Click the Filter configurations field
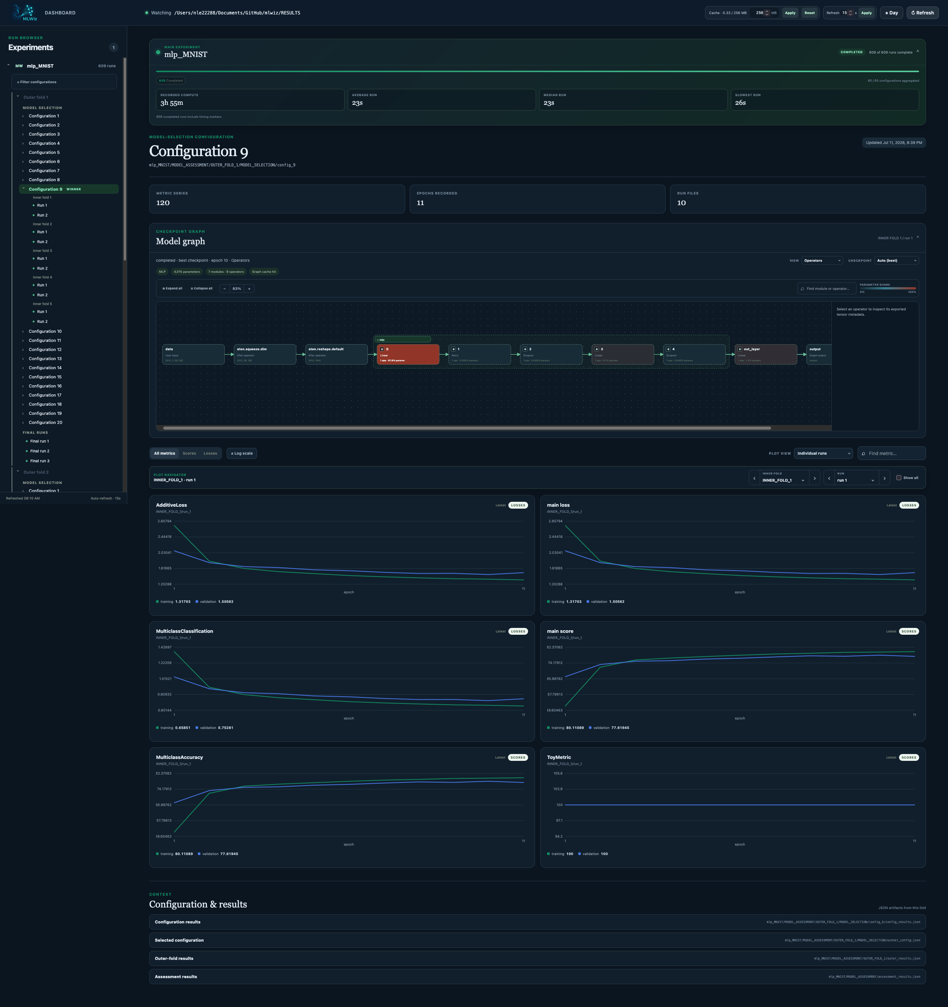Viewport: 948px width, 1007px height. click(64, 82)
